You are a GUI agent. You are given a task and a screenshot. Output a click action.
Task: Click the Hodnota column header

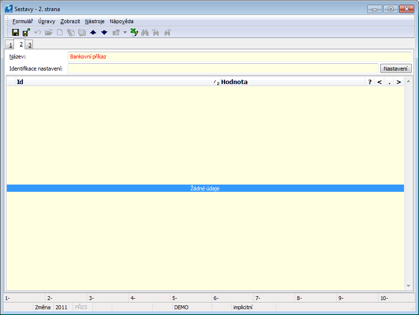coord(293,82)
